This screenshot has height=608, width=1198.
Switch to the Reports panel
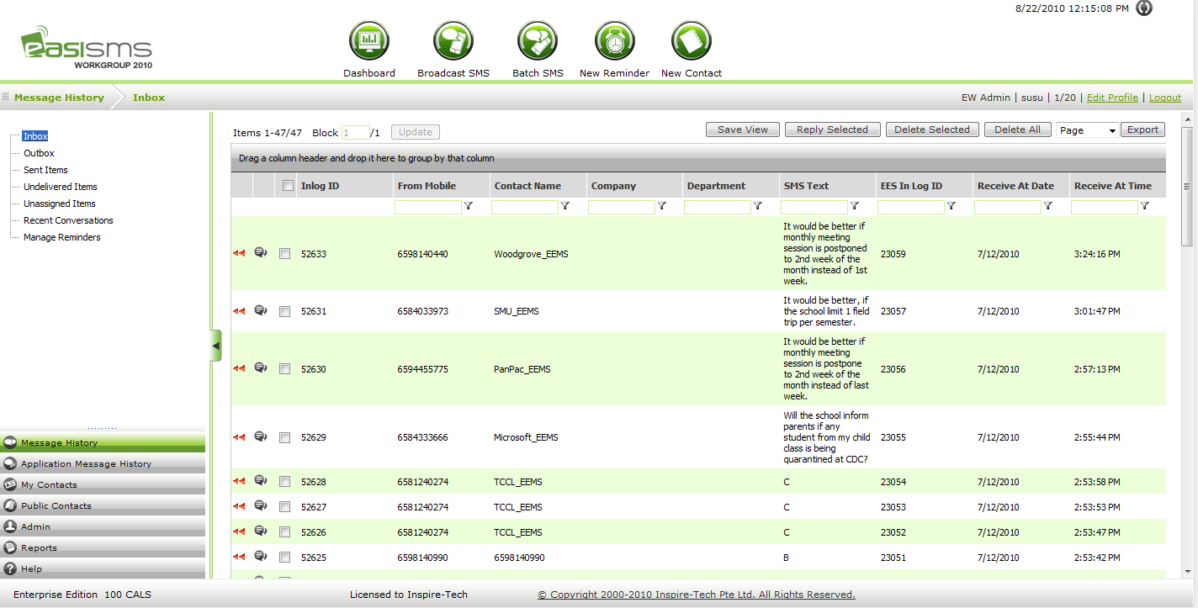tap(103, 547)
